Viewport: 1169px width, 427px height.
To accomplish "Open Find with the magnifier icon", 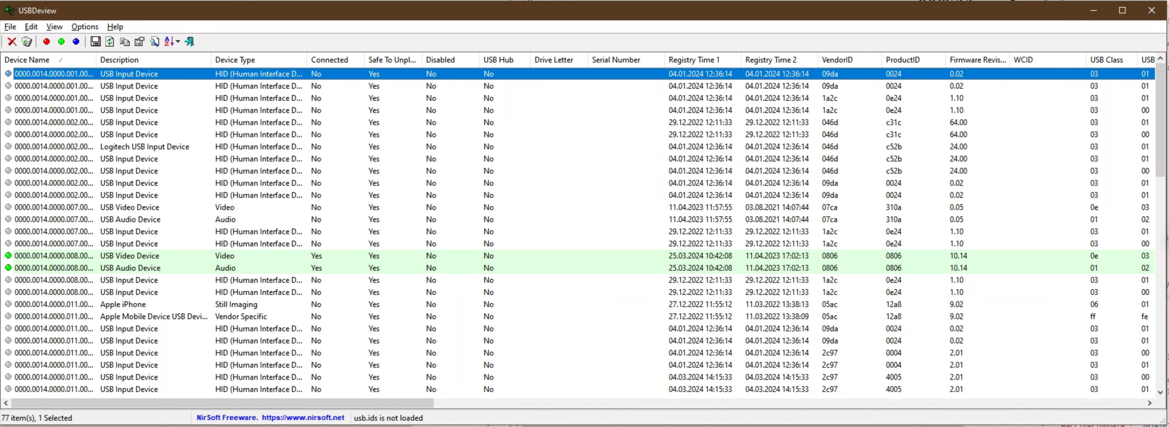I will pos(155,41).
